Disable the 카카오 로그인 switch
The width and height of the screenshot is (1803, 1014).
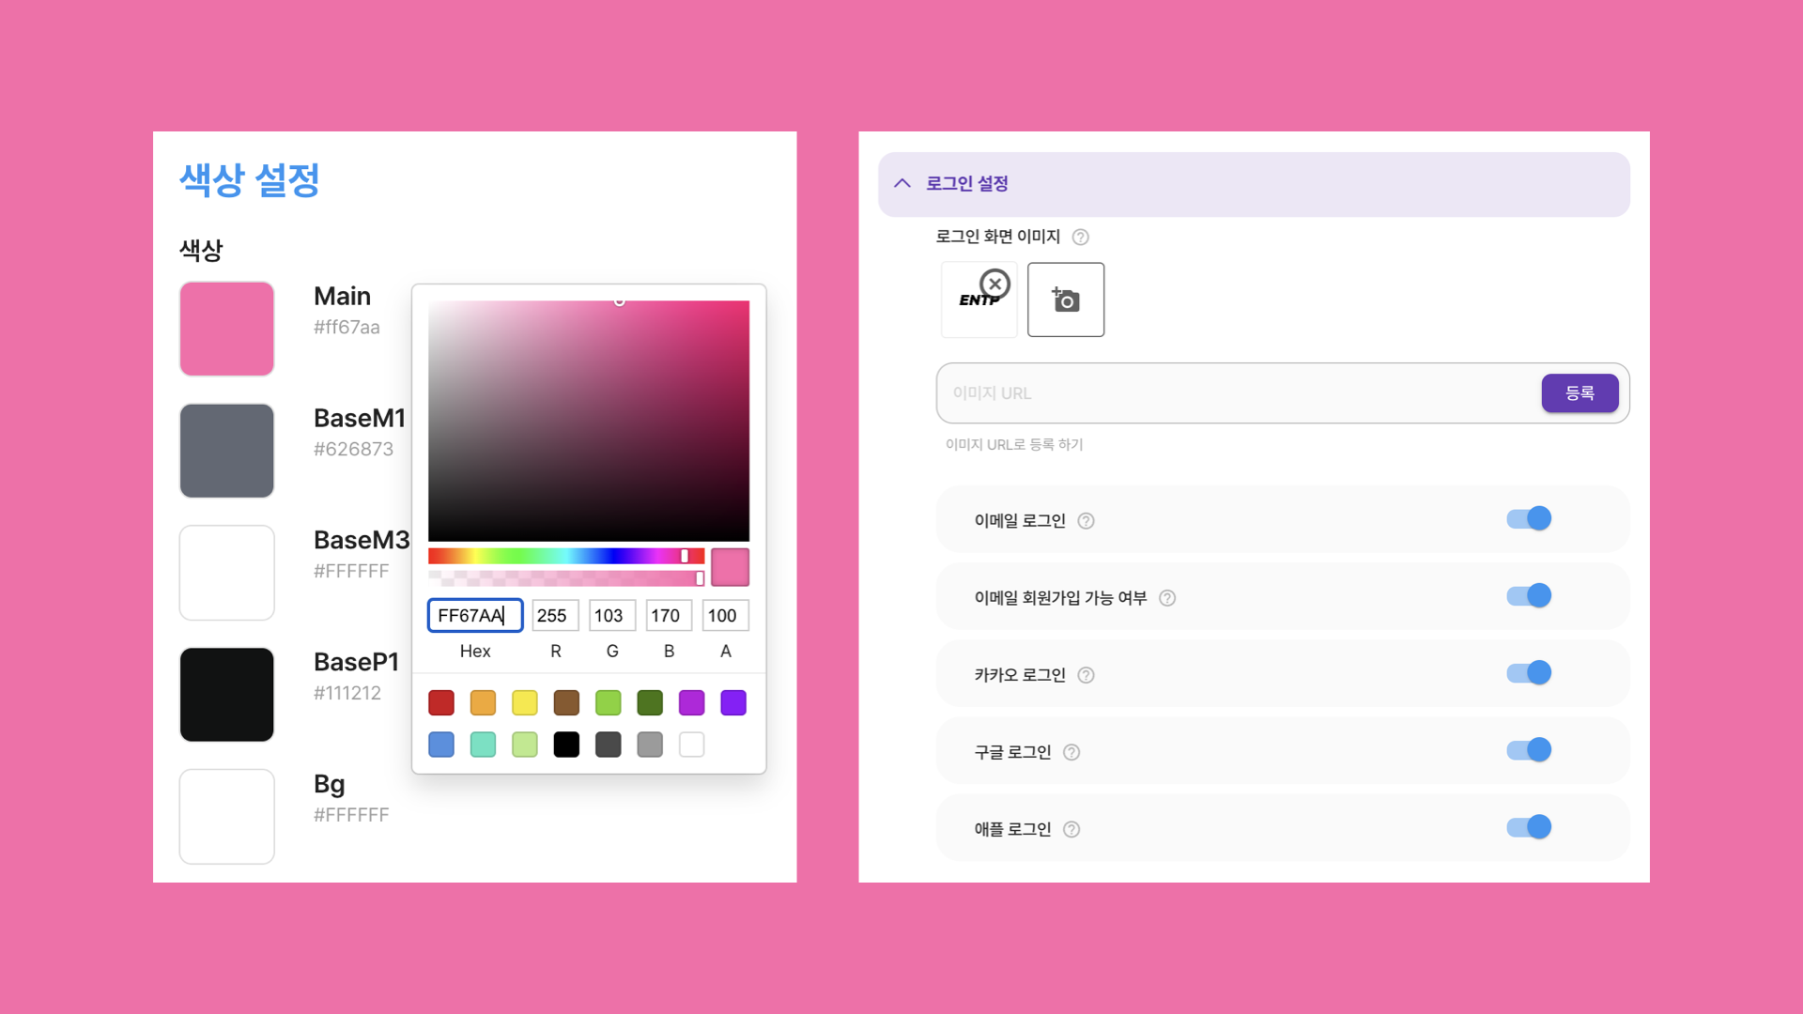click(x=1529, y=672)
